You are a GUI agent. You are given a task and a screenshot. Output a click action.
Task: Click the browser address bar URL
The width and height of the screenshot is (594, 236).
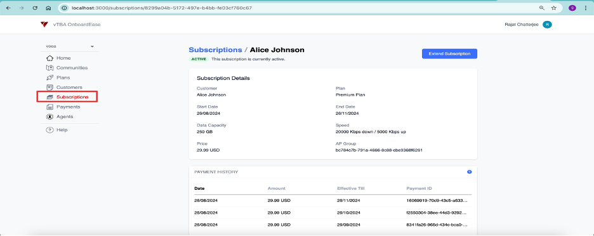pos(162,8)
